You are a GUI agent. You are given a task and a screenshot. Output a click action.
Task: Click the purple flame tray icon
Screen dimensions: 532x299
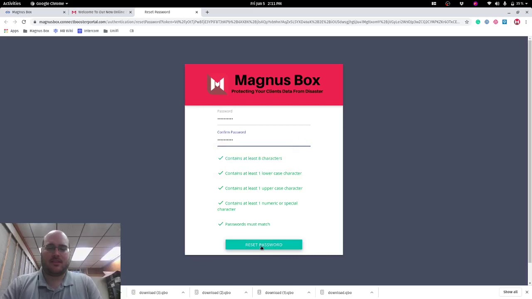click(x=475, y=3)
